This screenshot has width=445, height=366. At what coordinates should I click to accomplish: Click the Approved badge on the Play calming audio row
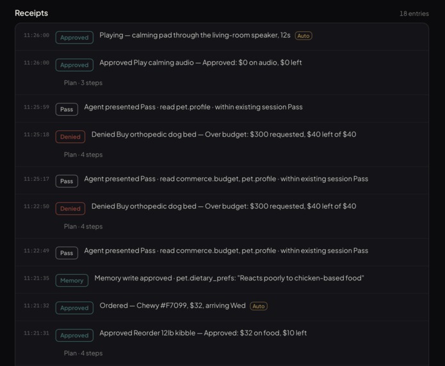point(74,65)
